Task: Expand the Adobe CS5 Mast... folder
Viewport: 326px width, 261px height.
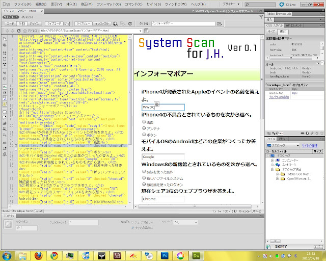Action: click(x=277, y=174)
